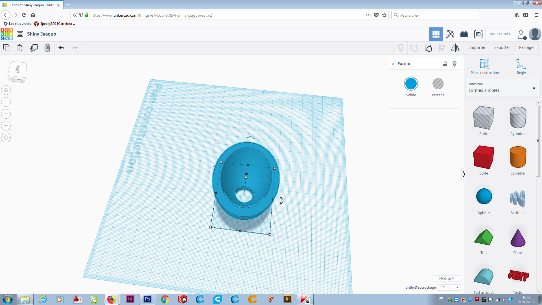Screen dimensions: 542x305
Task: Expand the Formes simples dropdown
Action: point(534,88)
